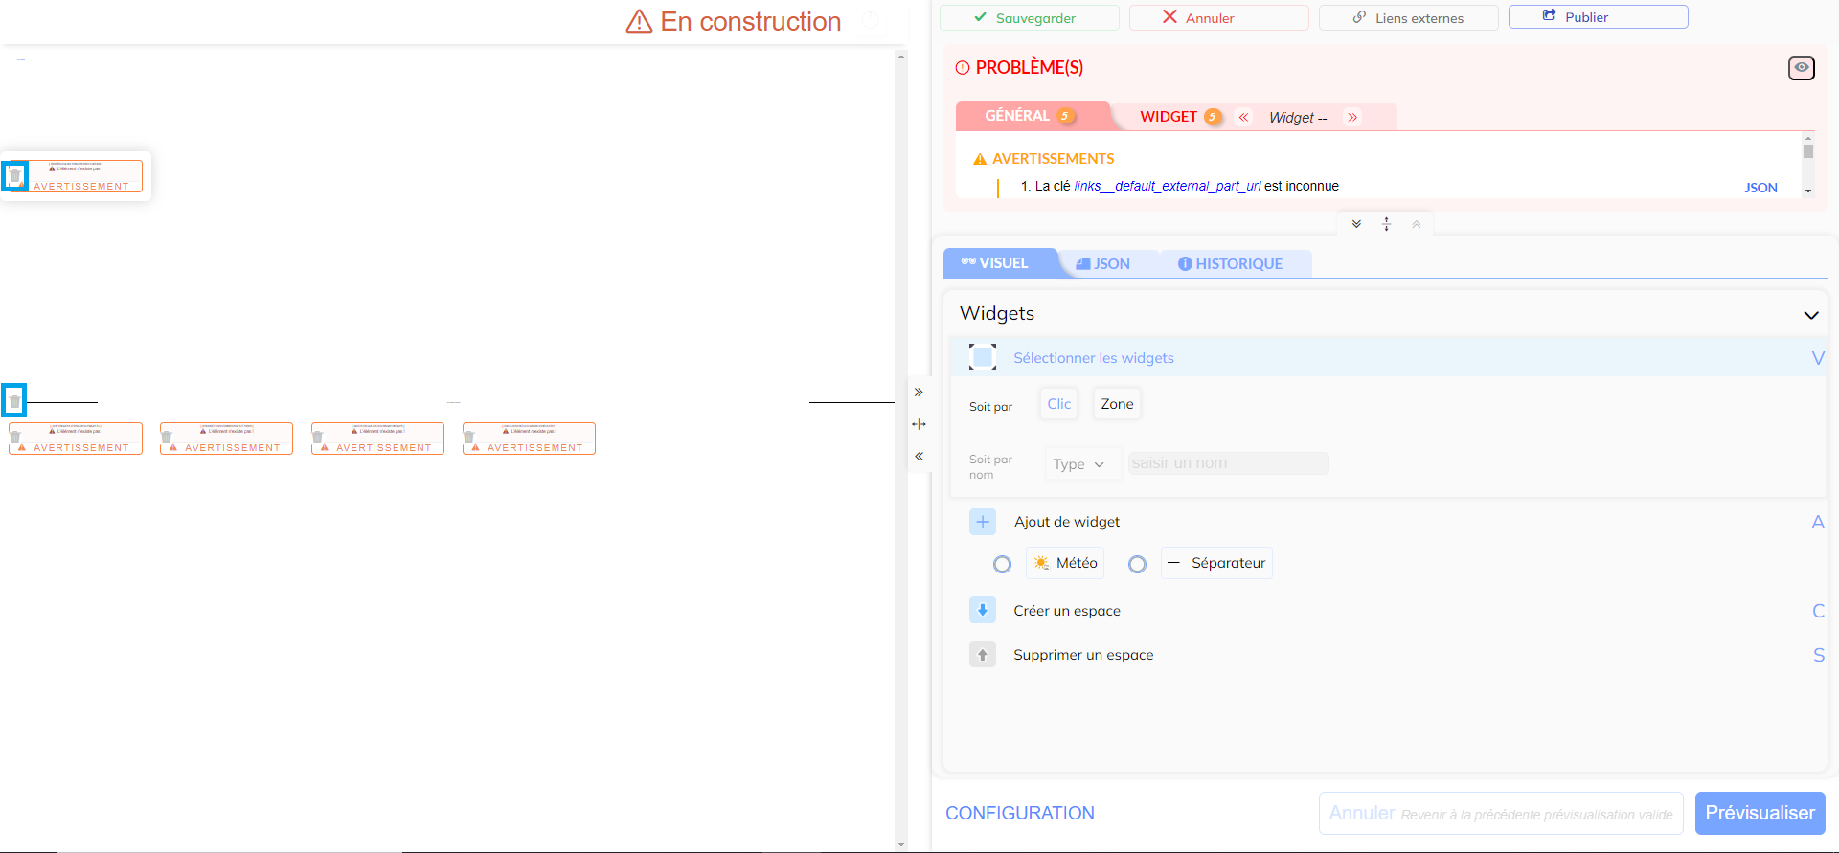Image resolution: width=1839 pixels, height=853 pixels.
Task: Click the trash icon on the top widget
Action: pyautogui.click(x=14, y=176)
